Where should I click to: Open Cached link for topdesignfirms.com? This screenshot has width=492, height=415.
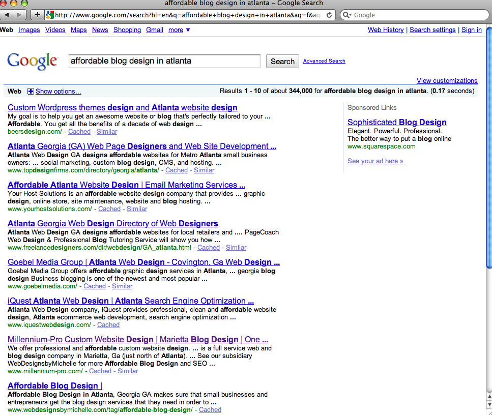click(177, 170)
